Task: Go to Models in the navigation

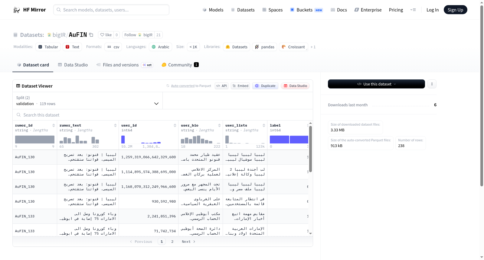Action: (x=213, y=10)
